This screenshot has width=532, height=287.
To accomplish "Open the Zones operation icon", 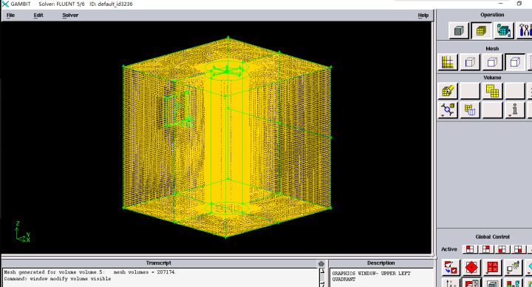I will coord(503,31).
